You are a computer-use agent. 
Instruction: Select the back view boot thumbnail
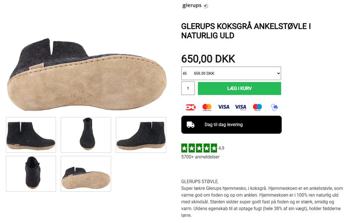(31, 174)
